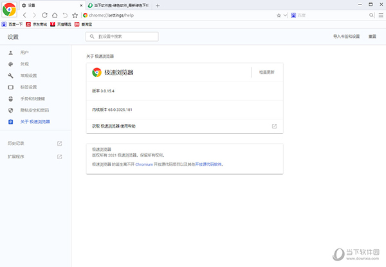386x267 pixels.
Task: Click the 关于 极速浏览器 section heading
Action: [x=100, y=56]
